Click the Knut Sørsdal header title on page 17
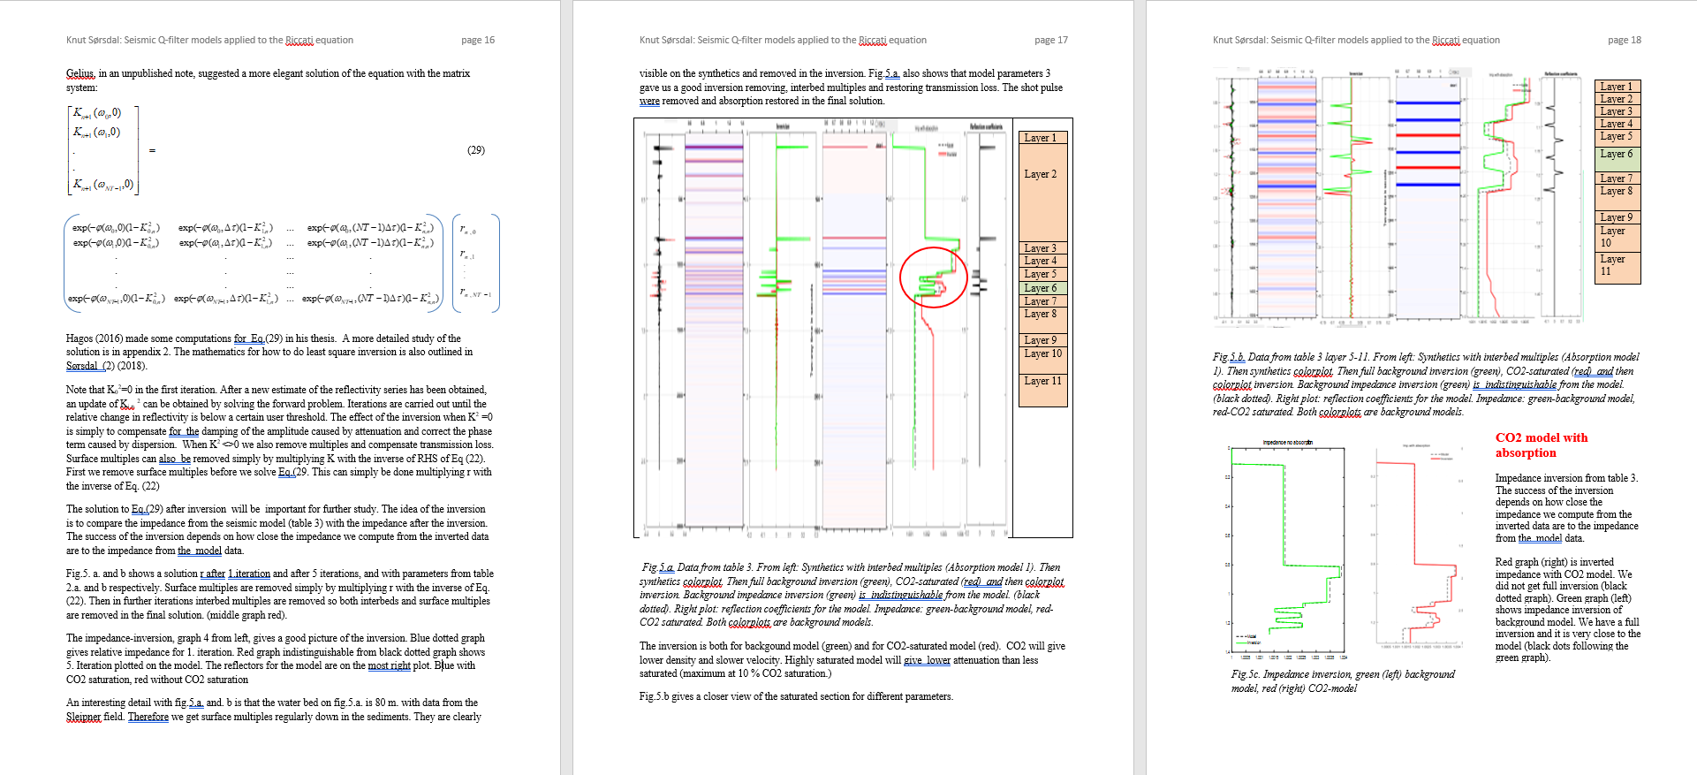The image size is (1697, 775). [x=783, y=40]
